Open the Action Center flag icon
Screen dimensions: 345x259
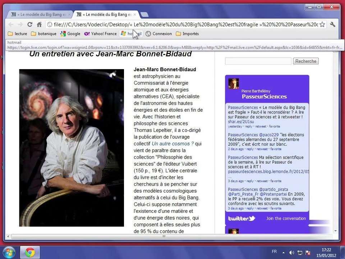pyautogui.click(x=308, y=253)
